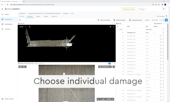This screenshot has width=170, height=102.
Task: Open the Filter damages funnel icon
Action: 166,16
